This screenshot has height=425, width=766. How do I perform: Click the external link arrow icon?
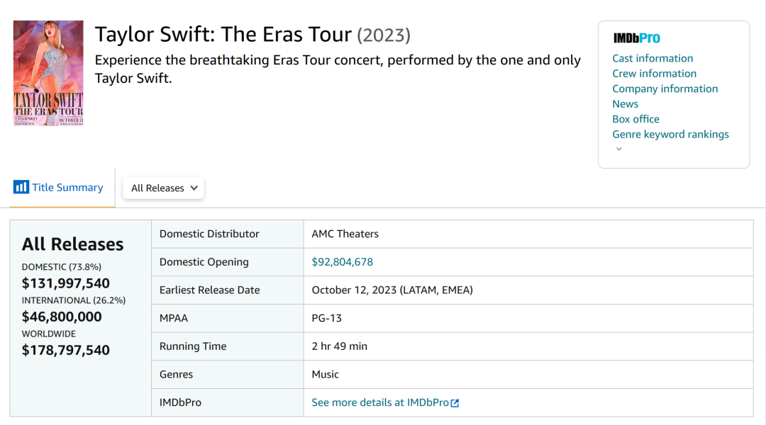(455, 403)
